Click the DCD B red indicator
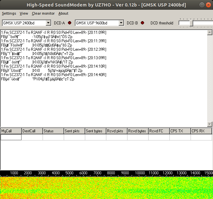 142,23
